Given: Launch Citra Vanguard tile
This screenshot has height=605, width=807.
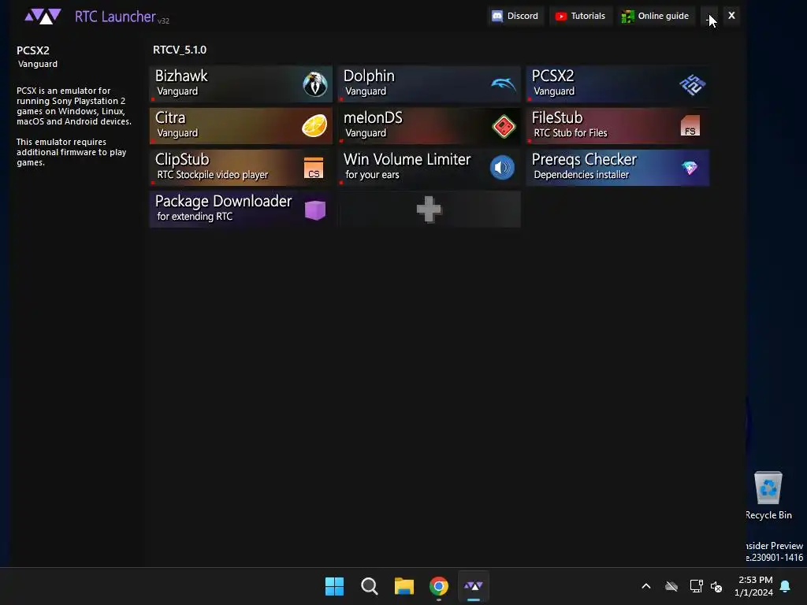Looking at the screenshot, I should [x=241, y=125].
